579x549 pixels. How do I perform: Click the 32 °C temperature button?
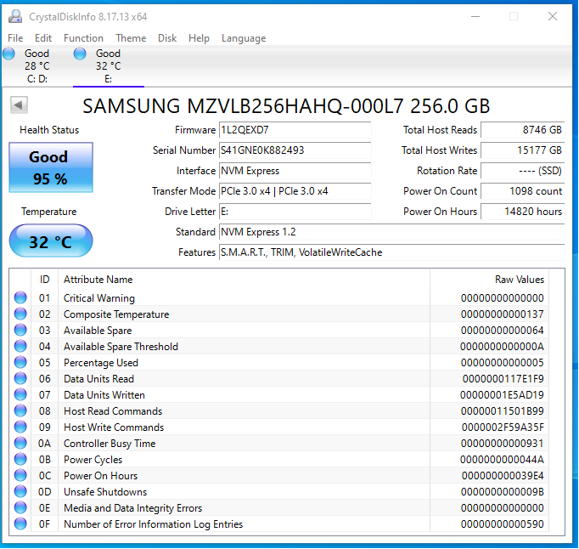click(x=50, y=242)
